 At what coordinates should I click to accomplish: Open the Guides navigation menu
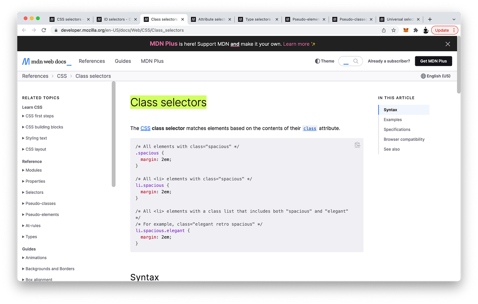[x=123, y=61]
